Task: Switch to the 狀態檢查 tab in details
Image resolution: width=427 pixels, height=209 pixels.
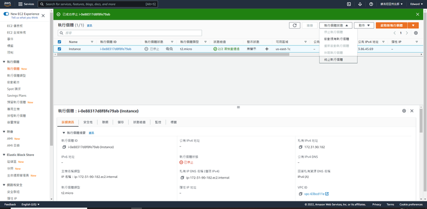Action: tap(139, 122)
